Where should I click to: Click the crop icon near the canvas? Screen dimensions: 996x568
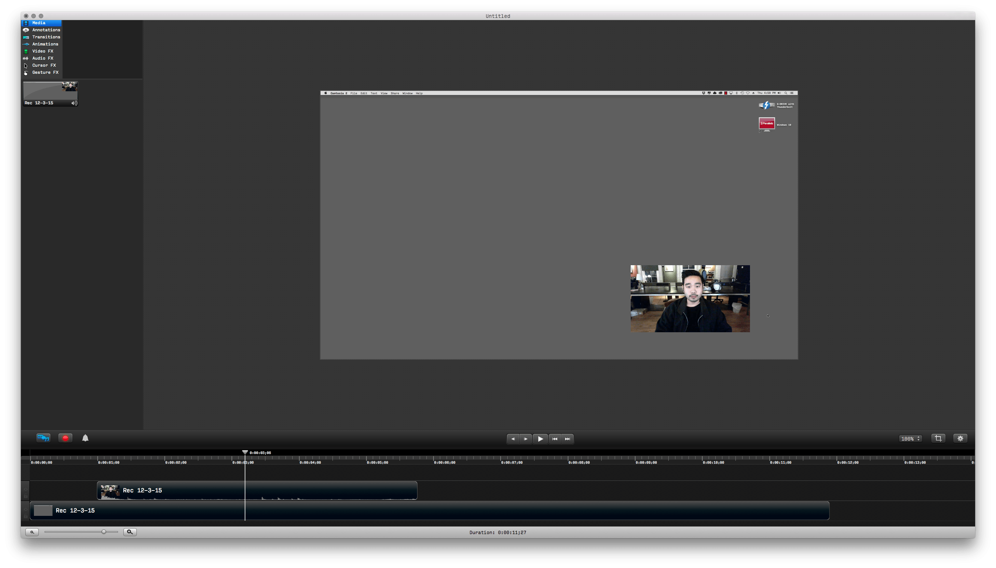938,438
